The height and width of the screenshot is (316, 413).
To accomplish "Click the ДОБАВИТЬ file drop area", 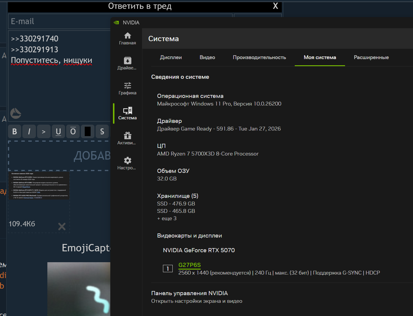I will click(59, 156).
